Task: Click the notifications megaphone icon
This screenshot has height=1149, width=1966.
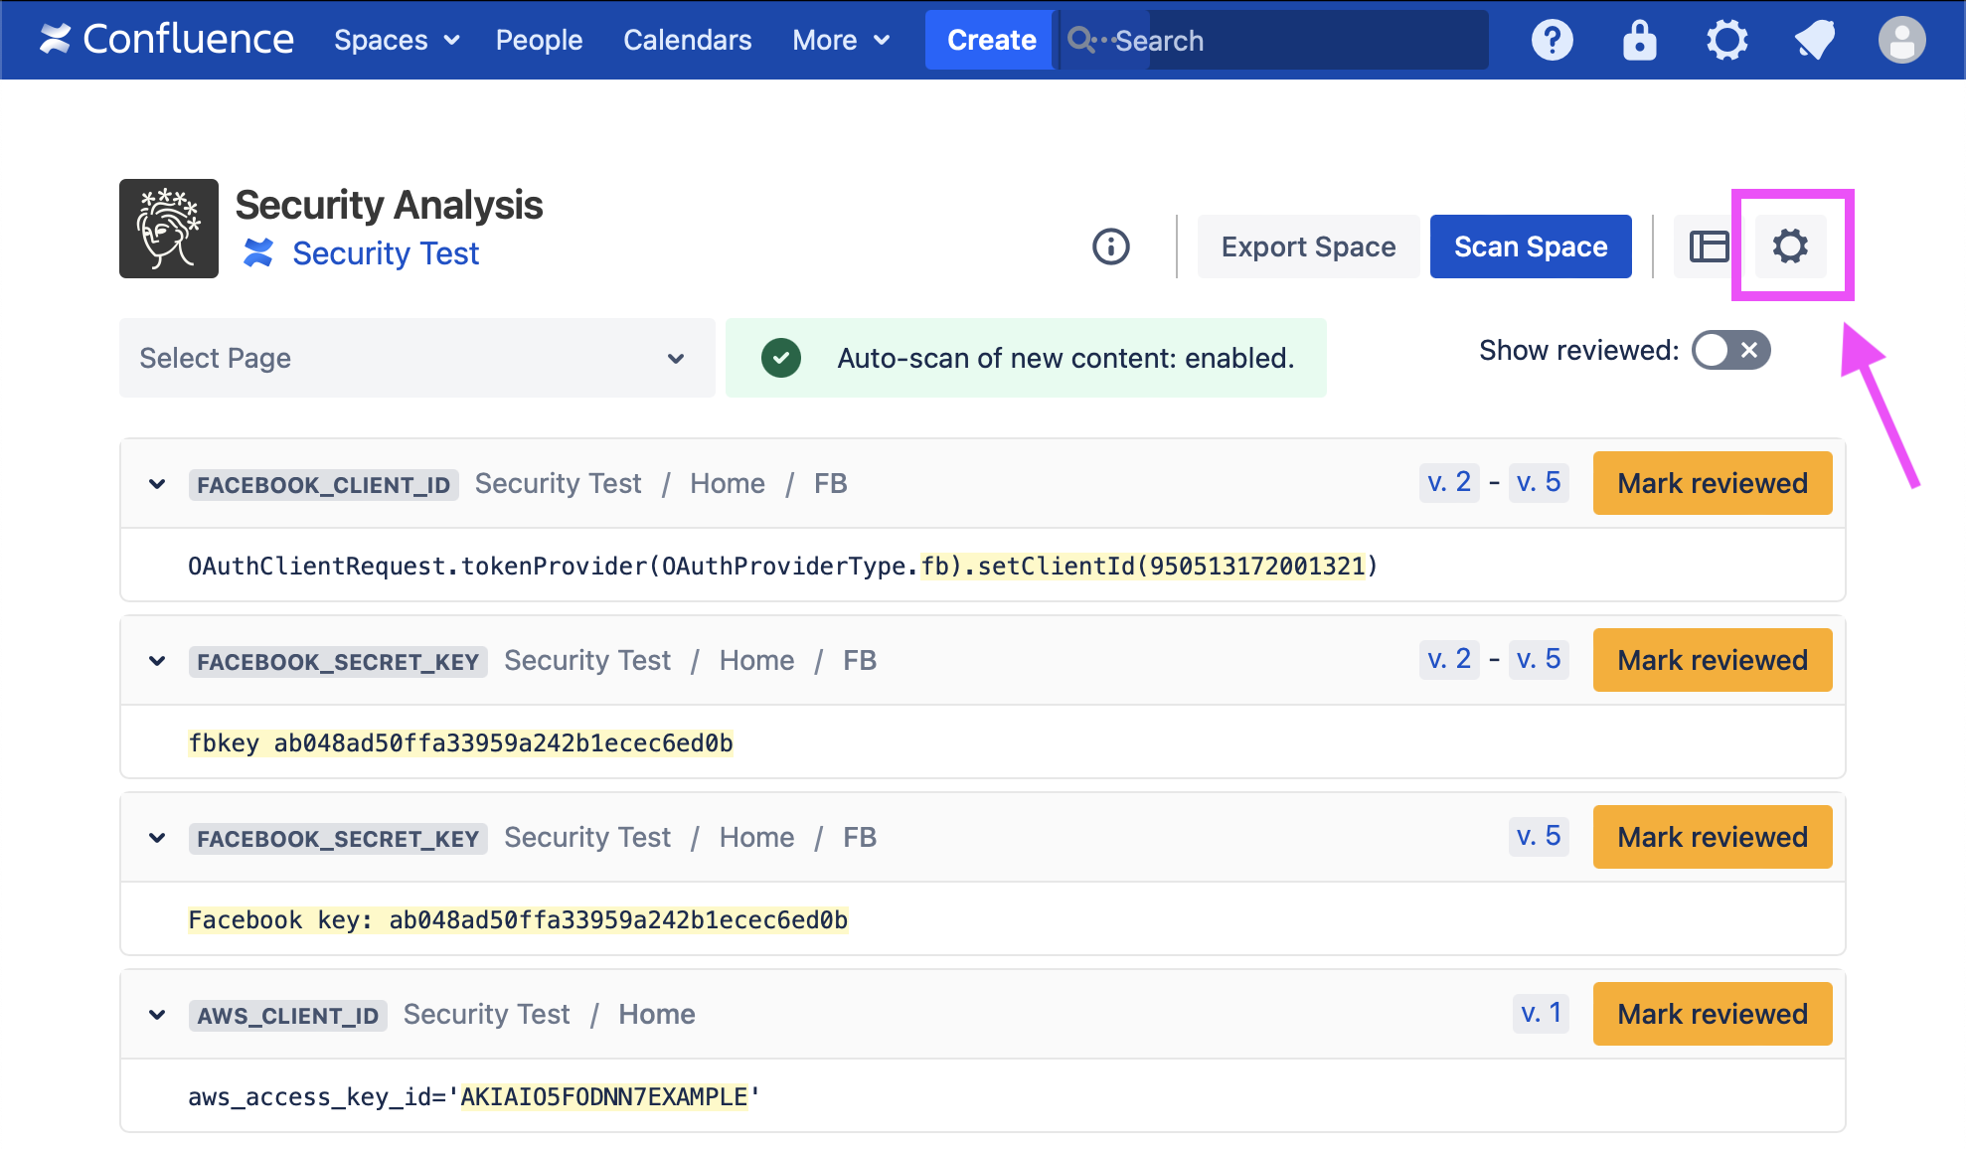Action: point(1814,40)
